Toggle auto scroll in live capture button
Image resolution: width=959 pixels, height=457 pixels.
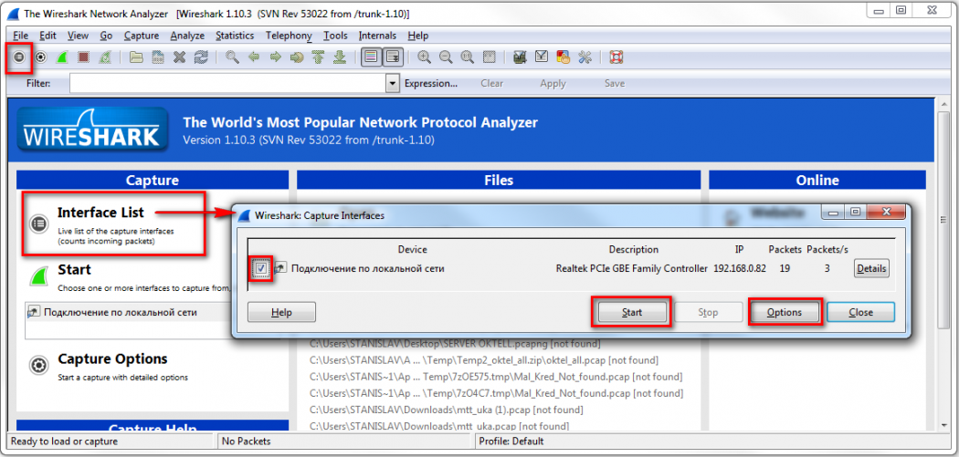[x=393, y=57]
